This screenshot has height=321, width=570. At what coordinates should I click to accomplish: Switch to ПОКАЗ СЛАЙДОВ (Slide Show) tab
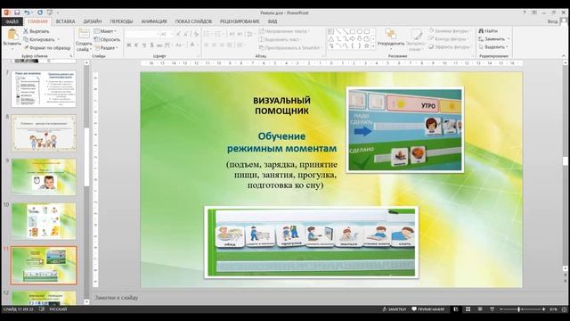click(x=193, y=21)
